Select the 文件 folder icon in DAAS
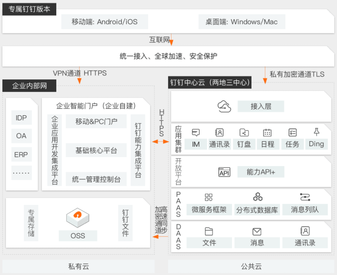This screenshot has width=337, height=275. (209, 232)
